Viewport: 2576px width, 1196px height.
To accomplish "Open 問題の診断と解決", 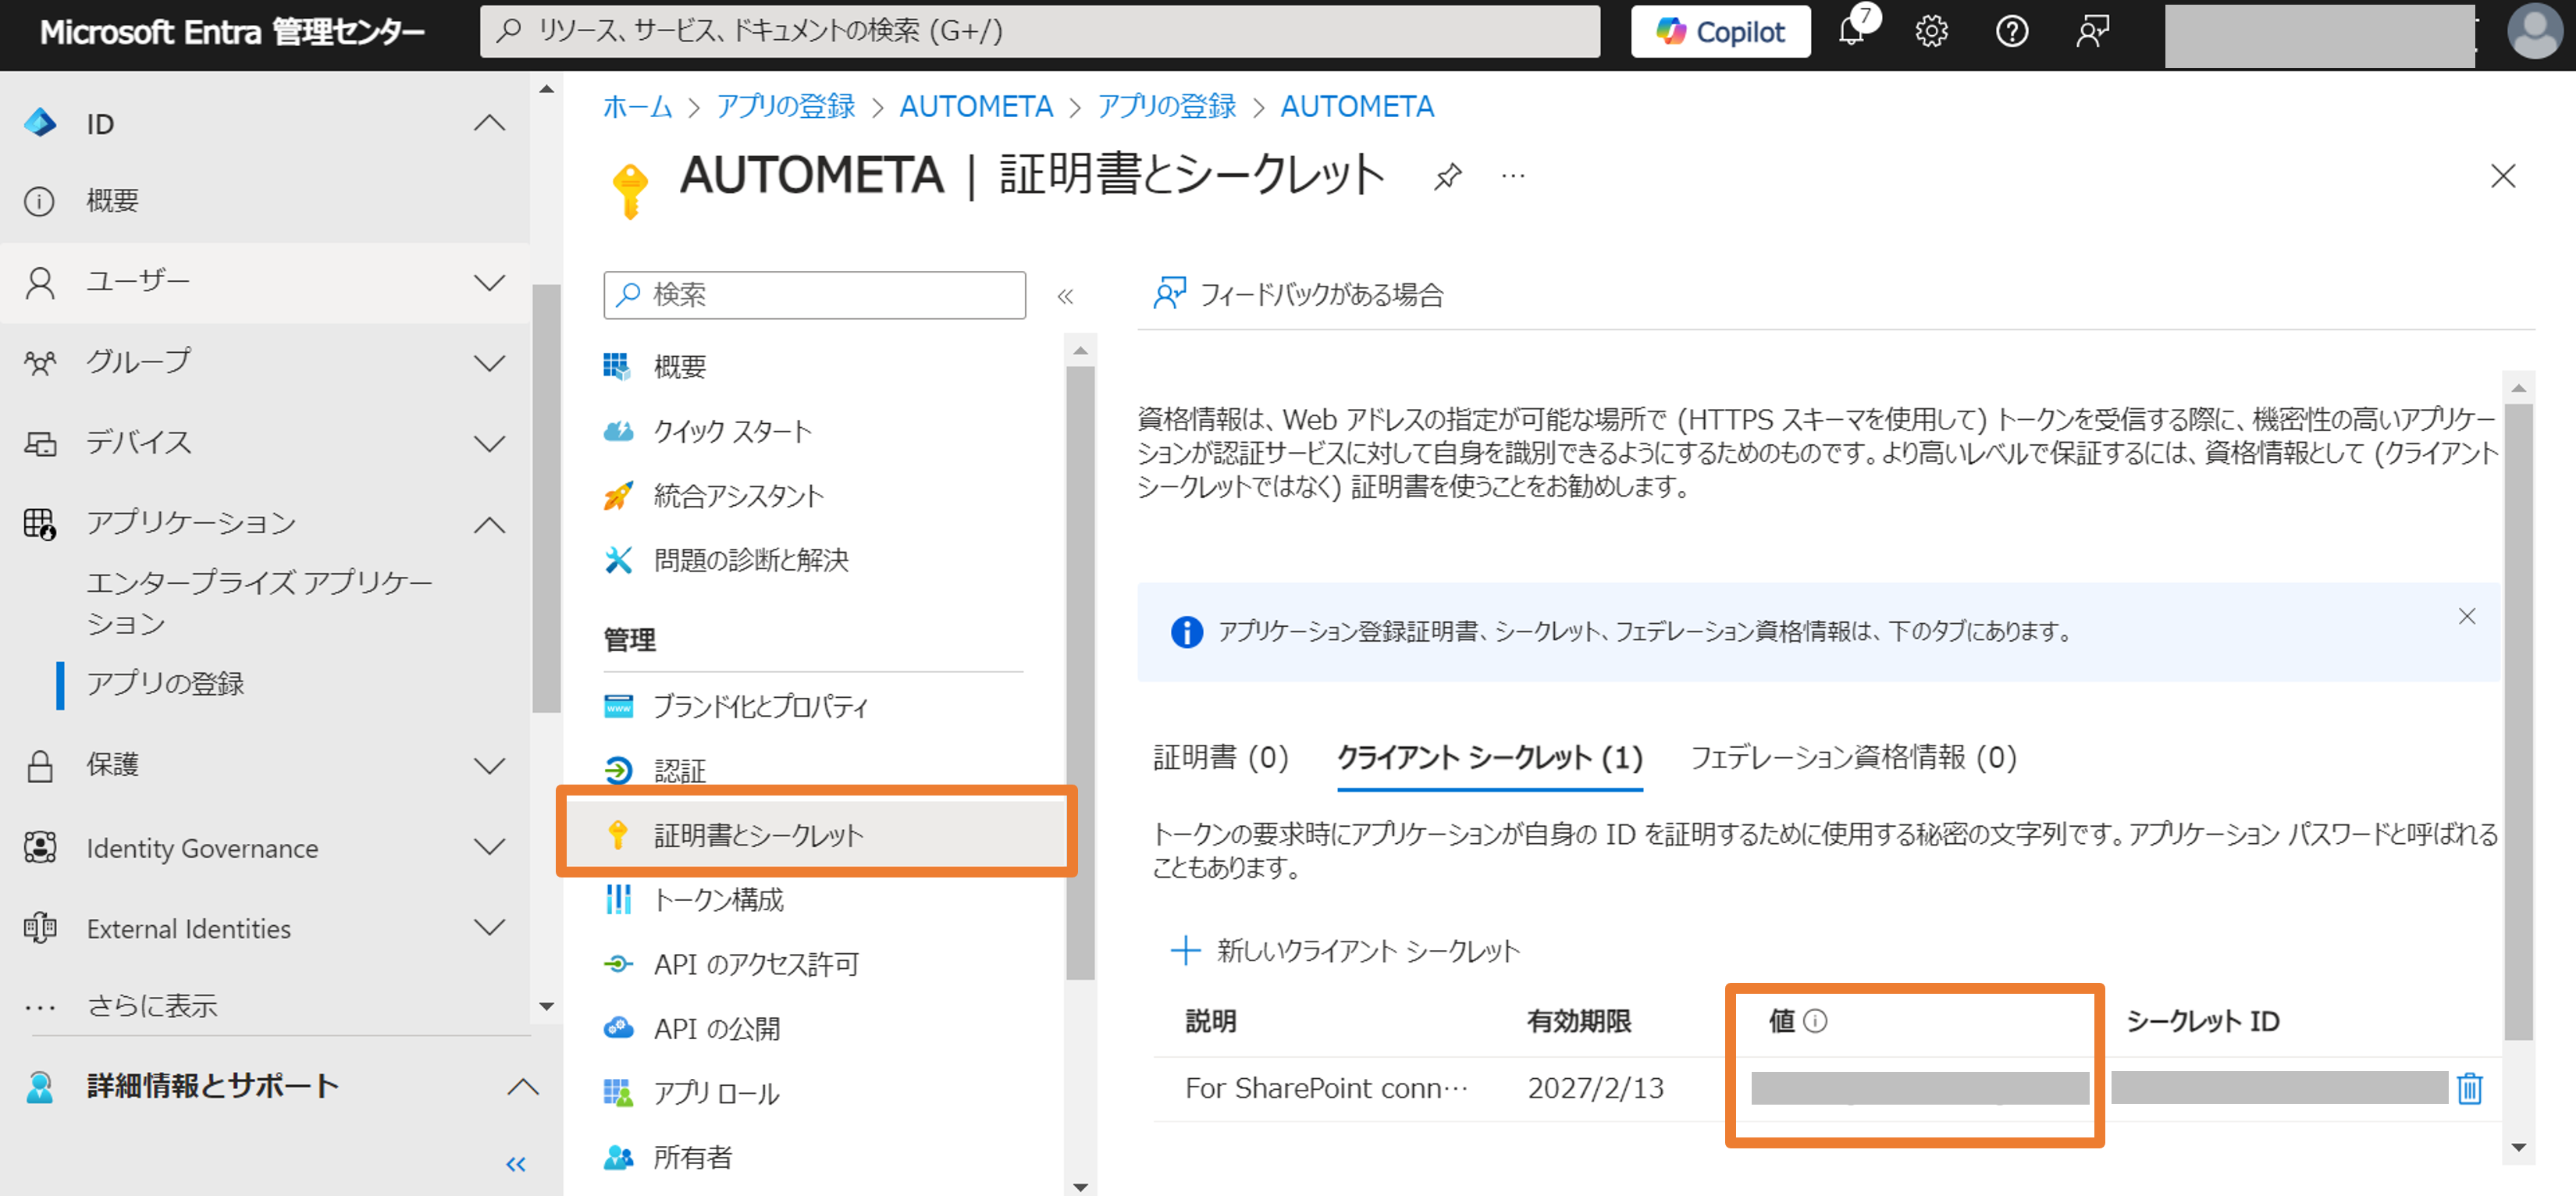I will click(x=750, y=560).
